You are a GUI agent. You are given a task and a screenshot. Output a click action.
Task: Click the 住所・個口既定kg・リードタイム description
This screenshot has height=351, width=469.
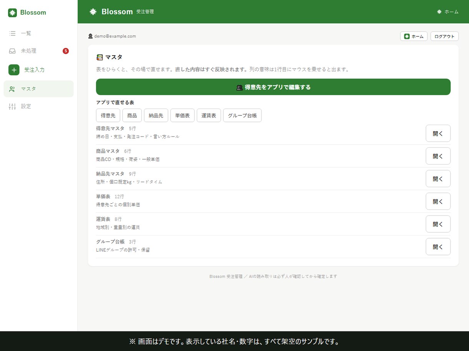[129, 182]
